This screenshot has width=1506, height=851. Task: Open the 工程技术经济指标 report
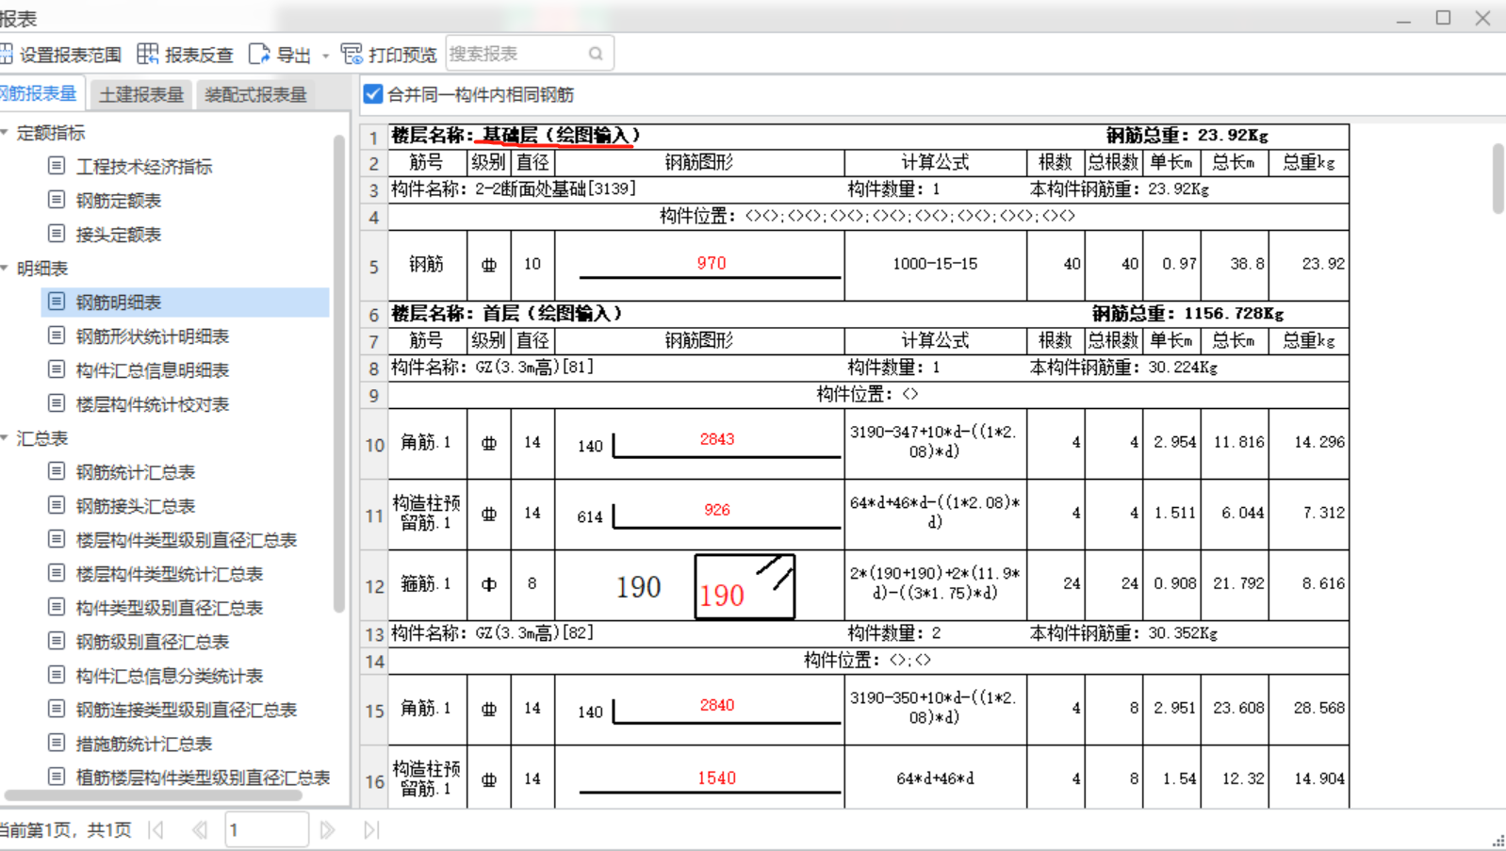coord(144,167)
